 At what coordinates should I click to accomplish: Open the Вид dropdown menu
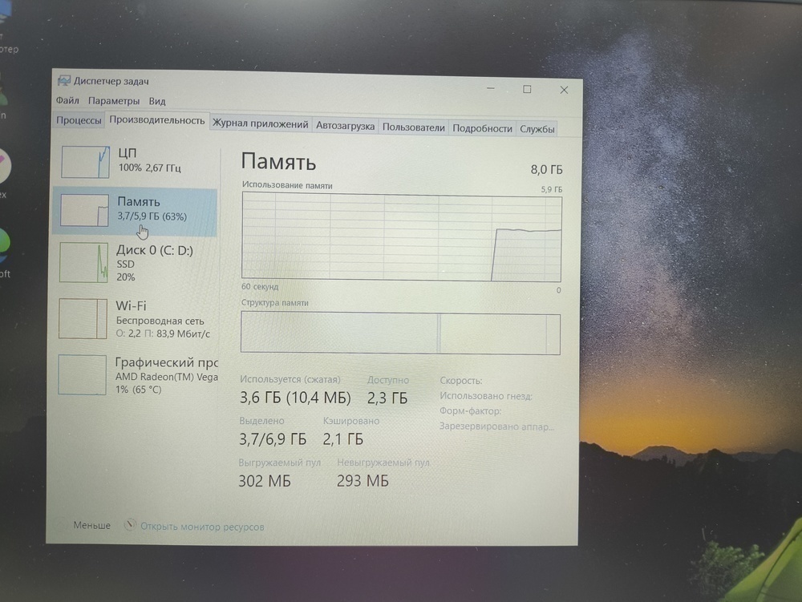(157, 100)
